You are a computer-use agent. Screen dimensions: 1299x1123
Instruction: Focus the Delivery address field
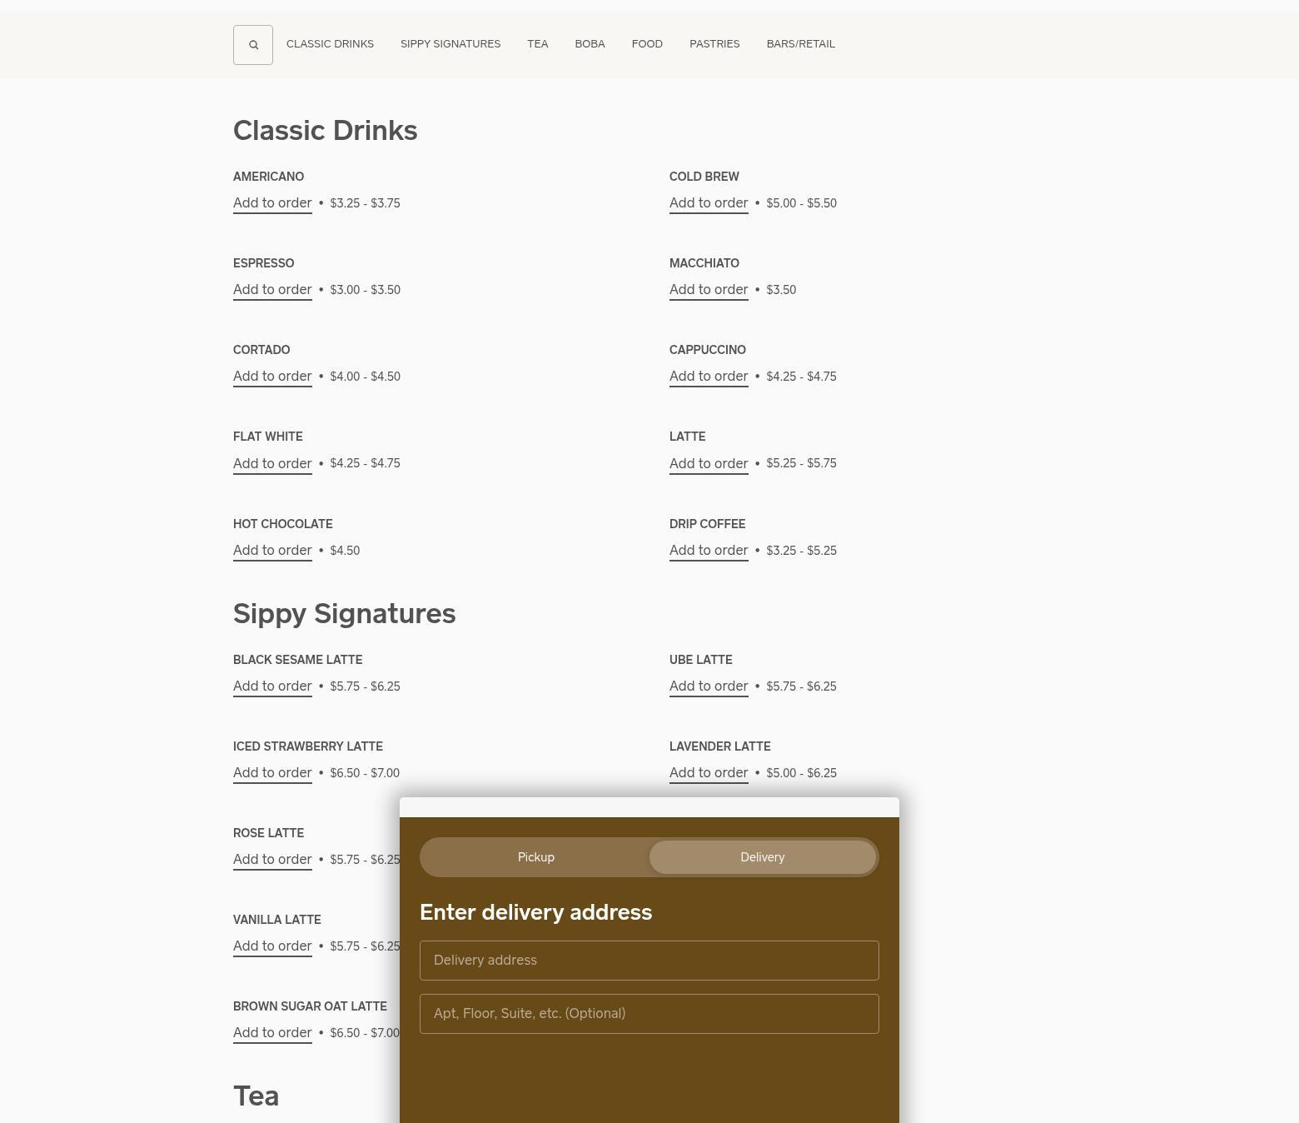pyautogui.click(x=649, y=961)
